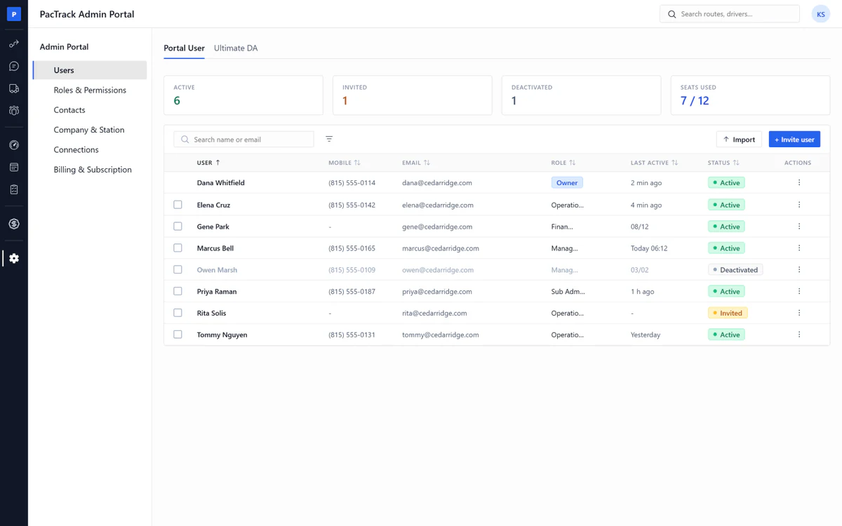
Task: Switch to the Ultimate DA tab
Action: (x=236, y=48)
